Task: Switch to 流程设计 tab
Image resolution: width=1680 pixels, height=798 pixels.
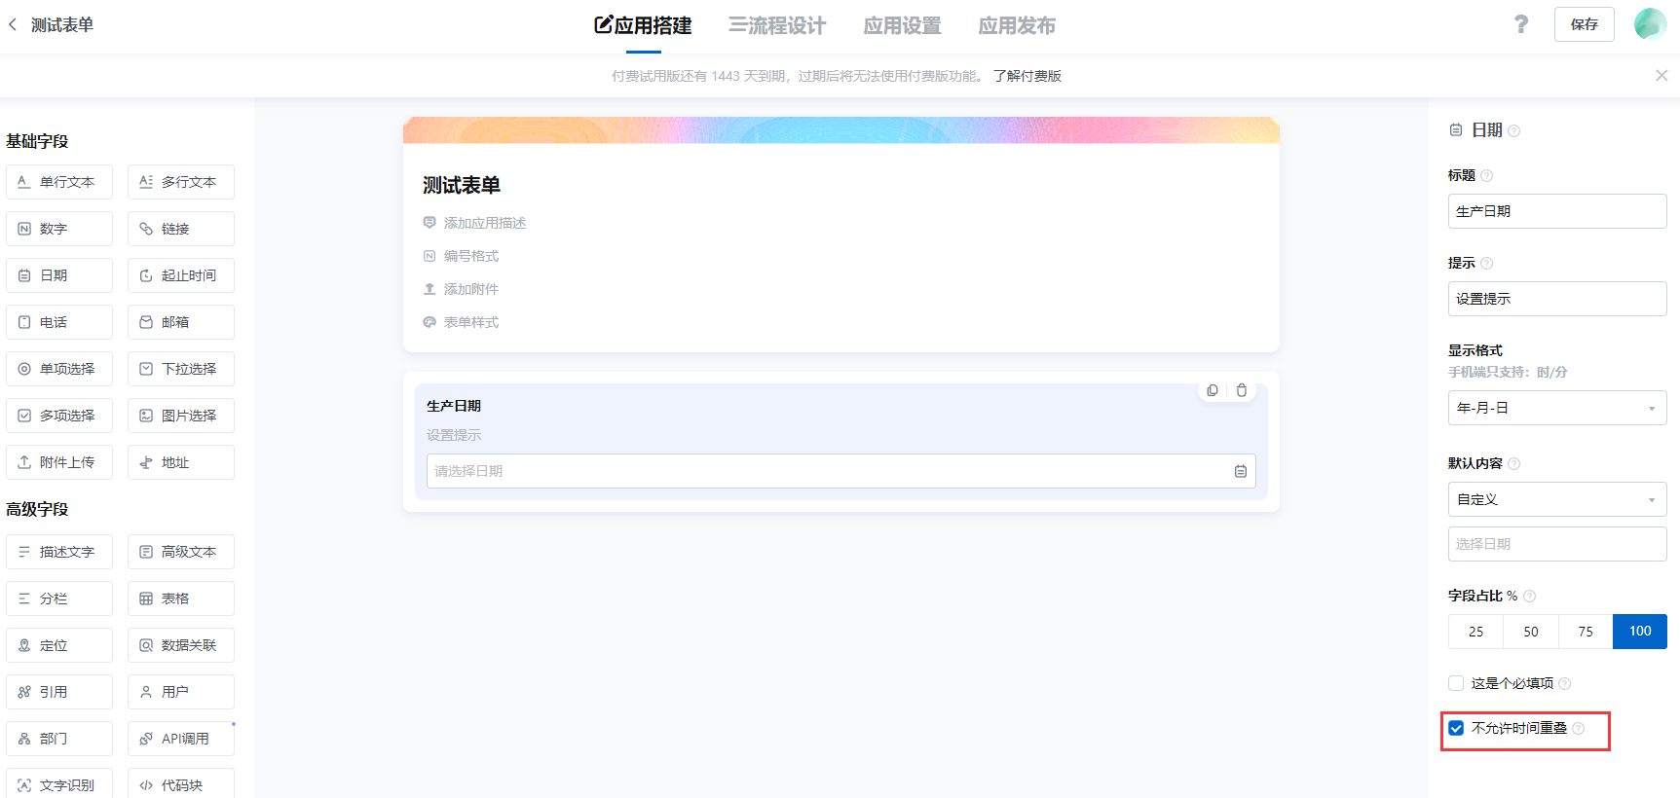Action: point(777,26)
